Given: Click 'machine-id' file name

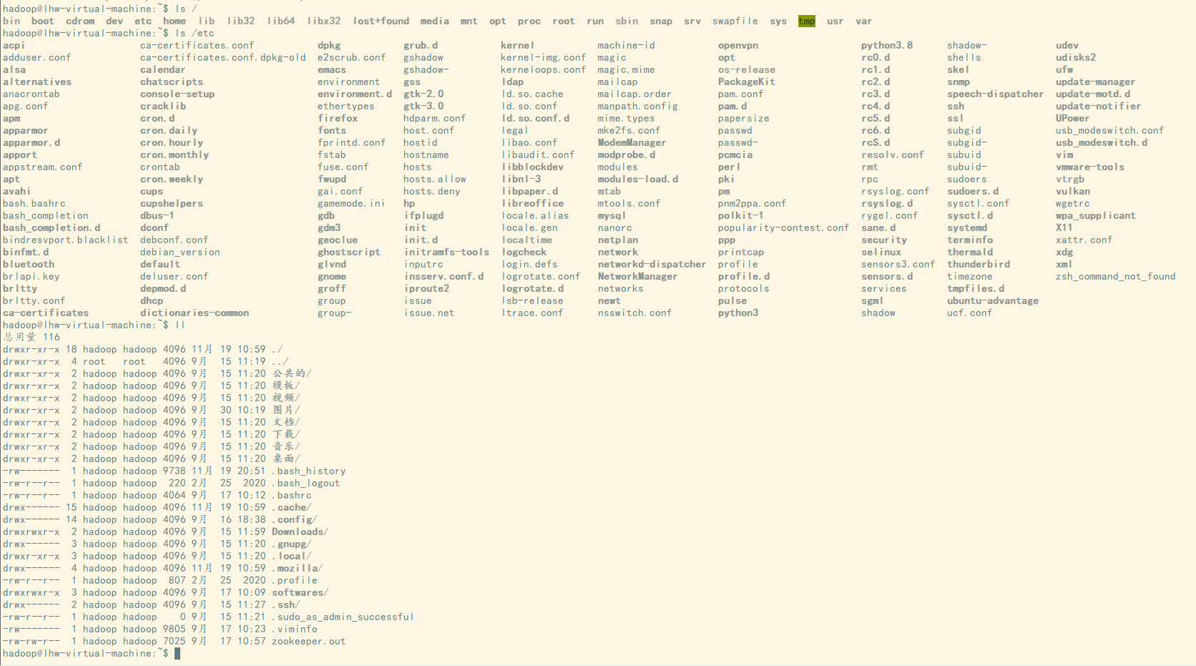Looking at the screenshot, I should coord(627,46).
